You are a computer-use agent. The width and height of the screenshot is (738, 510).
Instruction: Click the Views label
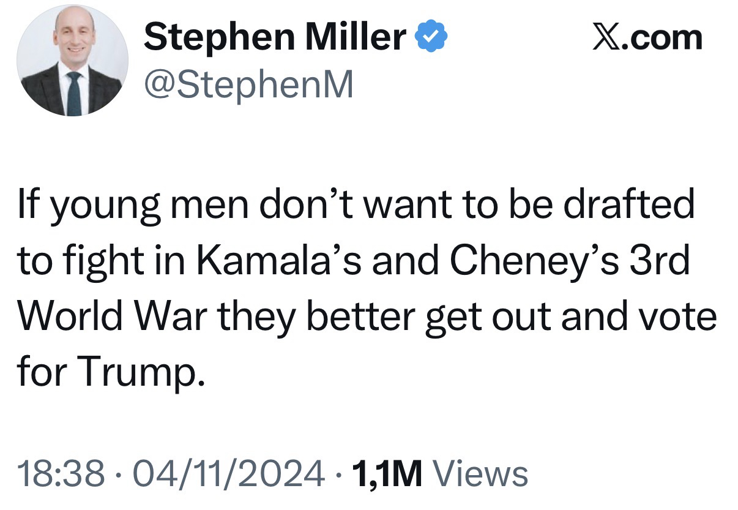point(480,473)
